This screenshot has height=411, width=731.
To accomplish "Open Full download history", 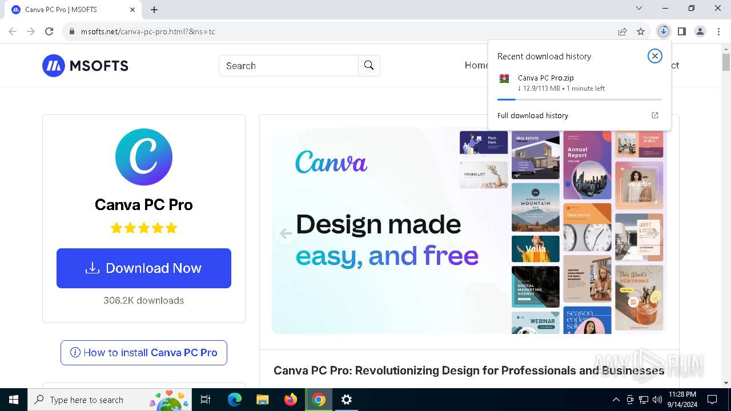I will 533,115.
